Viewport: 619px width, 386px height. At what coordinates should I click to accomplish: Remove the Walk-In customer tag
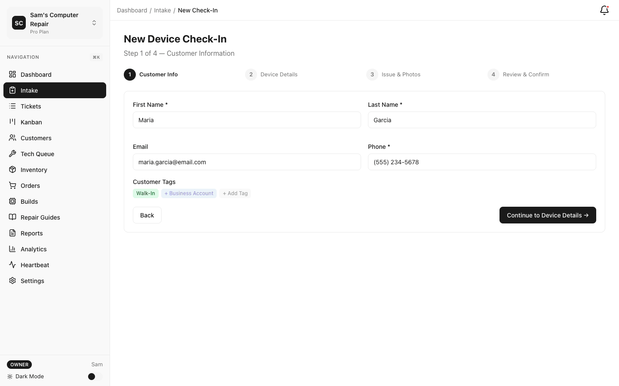(x=145, y=193)
